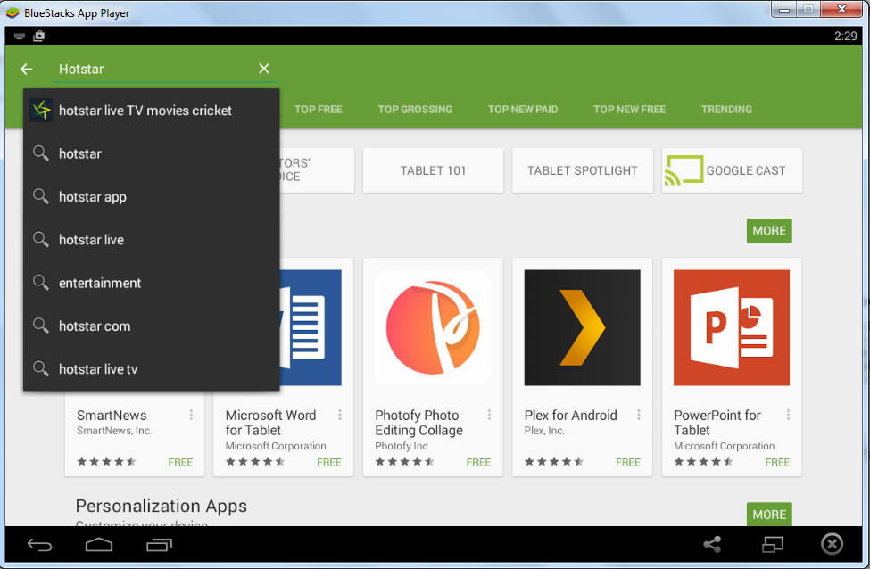Open overflow menu on Photofy card

[489, 415]
